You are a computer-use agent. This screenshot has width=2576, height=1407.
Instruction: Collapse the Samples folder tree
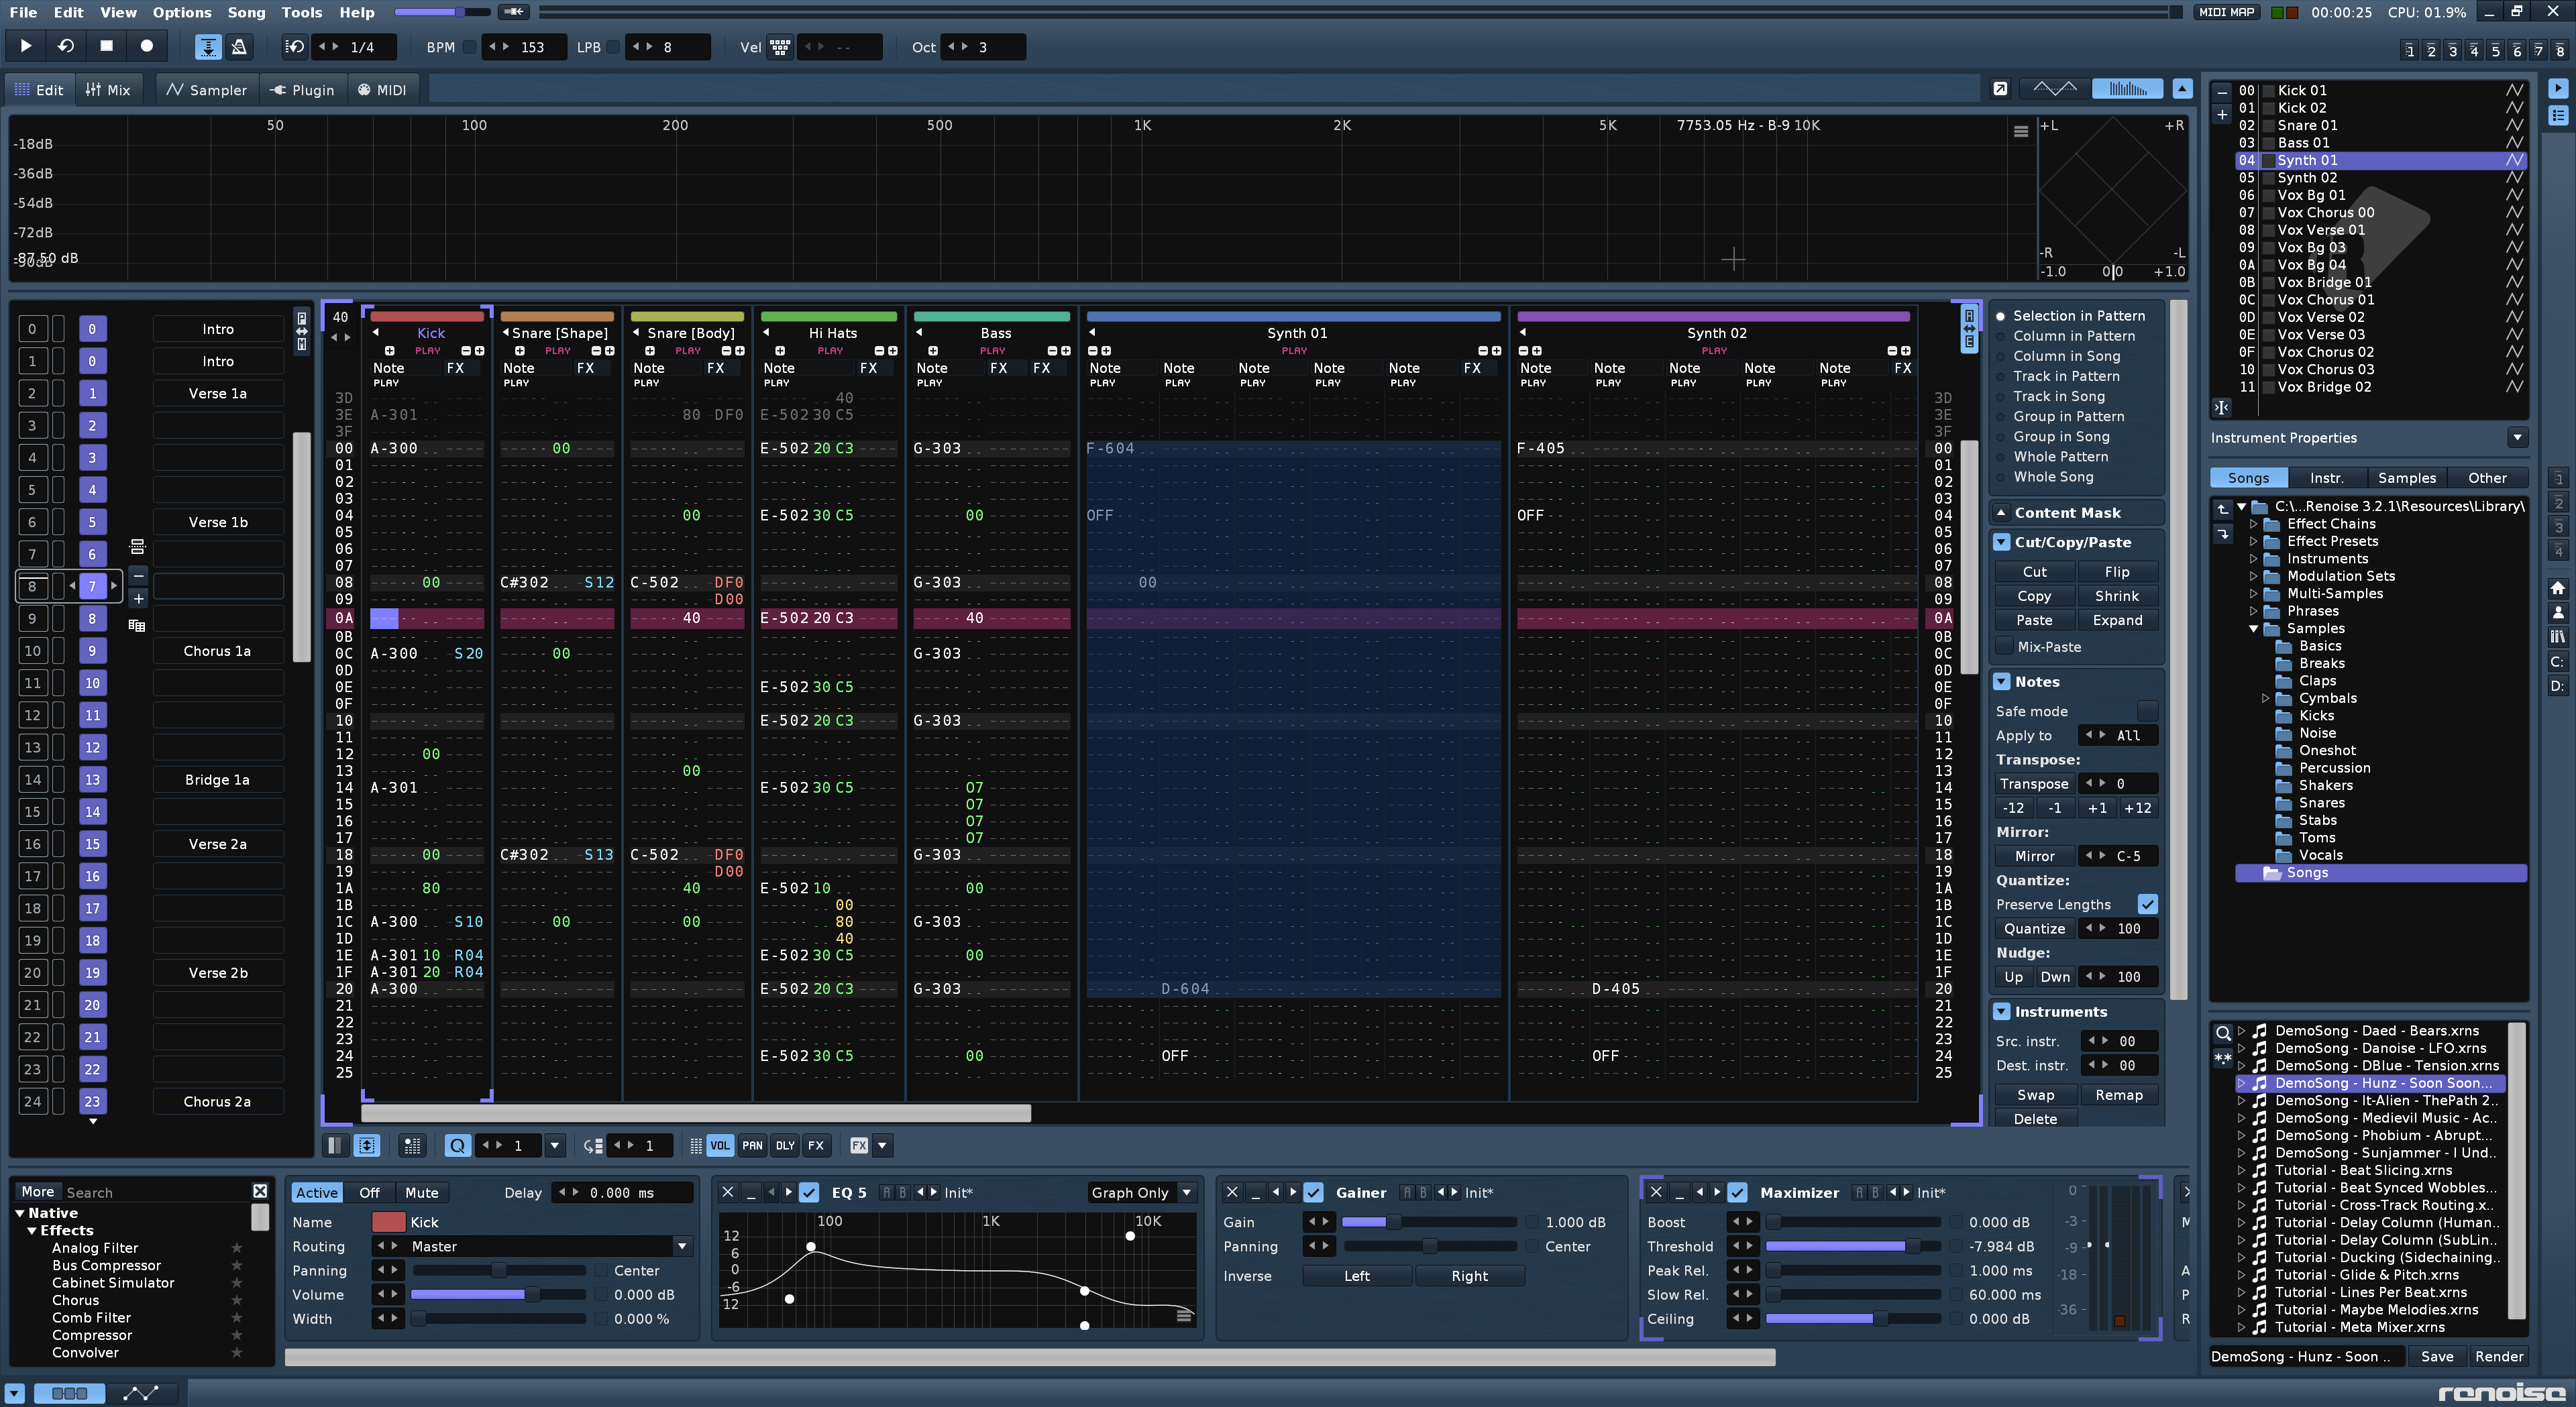[x=2253, y=629]
